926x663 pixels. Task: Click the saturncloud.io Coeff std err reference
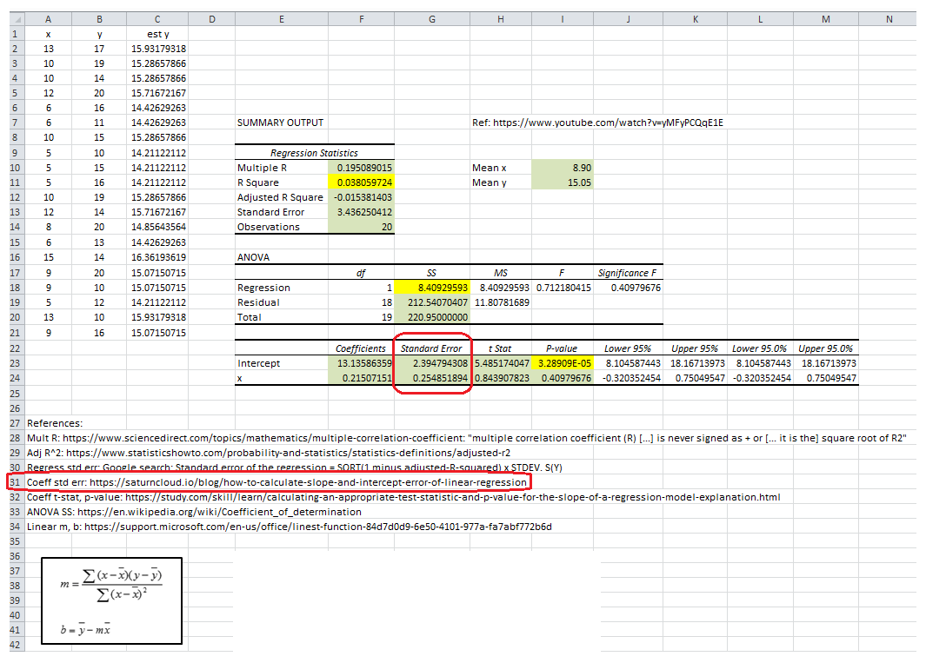tap(276, 482)
